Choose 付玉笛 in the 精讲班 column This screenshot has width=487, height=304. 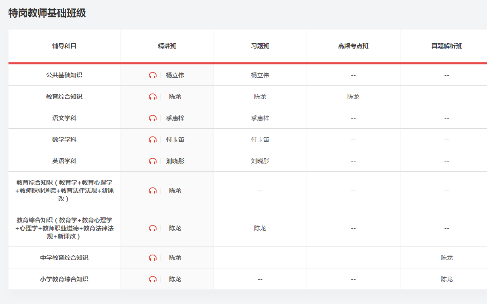point(175,140)
